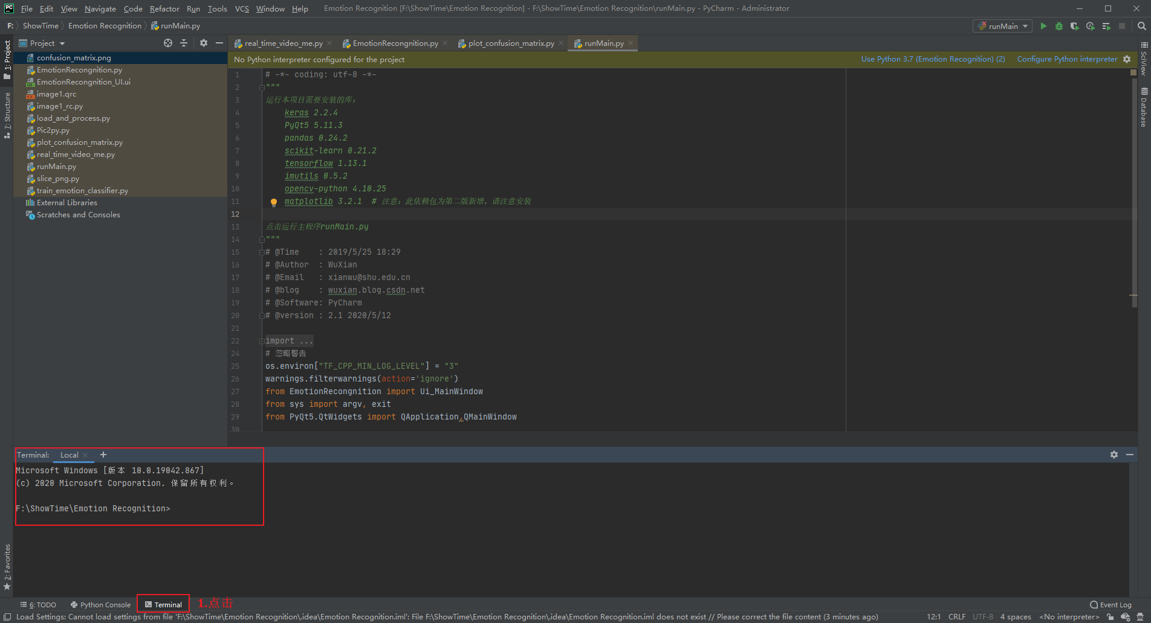
Task: Switch to plot_confusion_matrix.py editor tab
Action: point(511,43)
